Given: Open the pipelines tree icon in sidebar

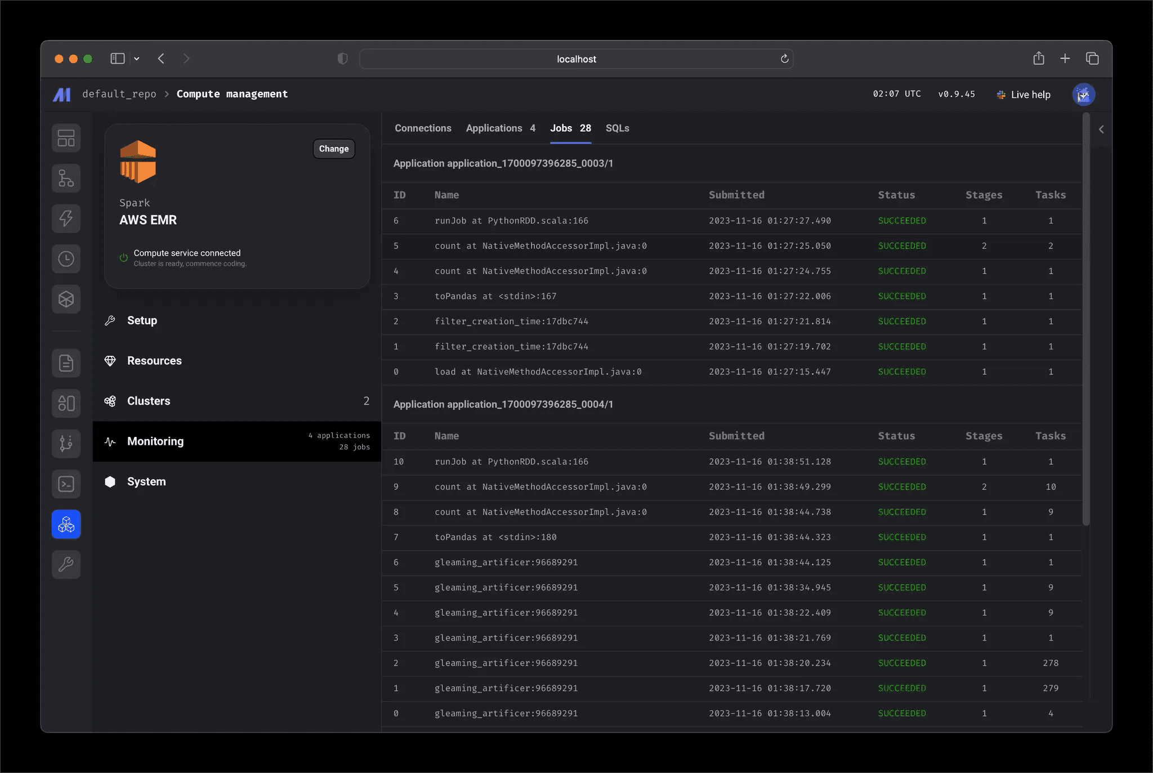Looking at the screenshot, I should [x=66, y=178].
